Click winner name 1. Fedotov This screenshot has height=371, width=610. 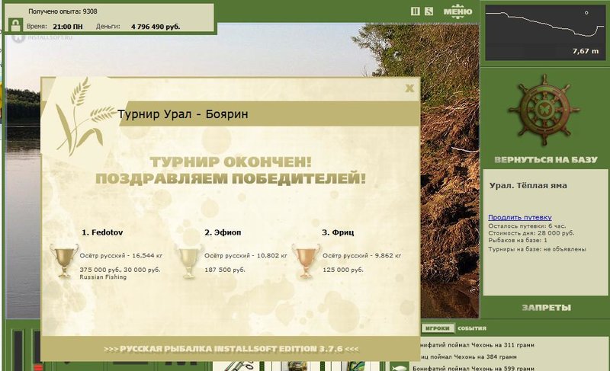coord(102,232)
